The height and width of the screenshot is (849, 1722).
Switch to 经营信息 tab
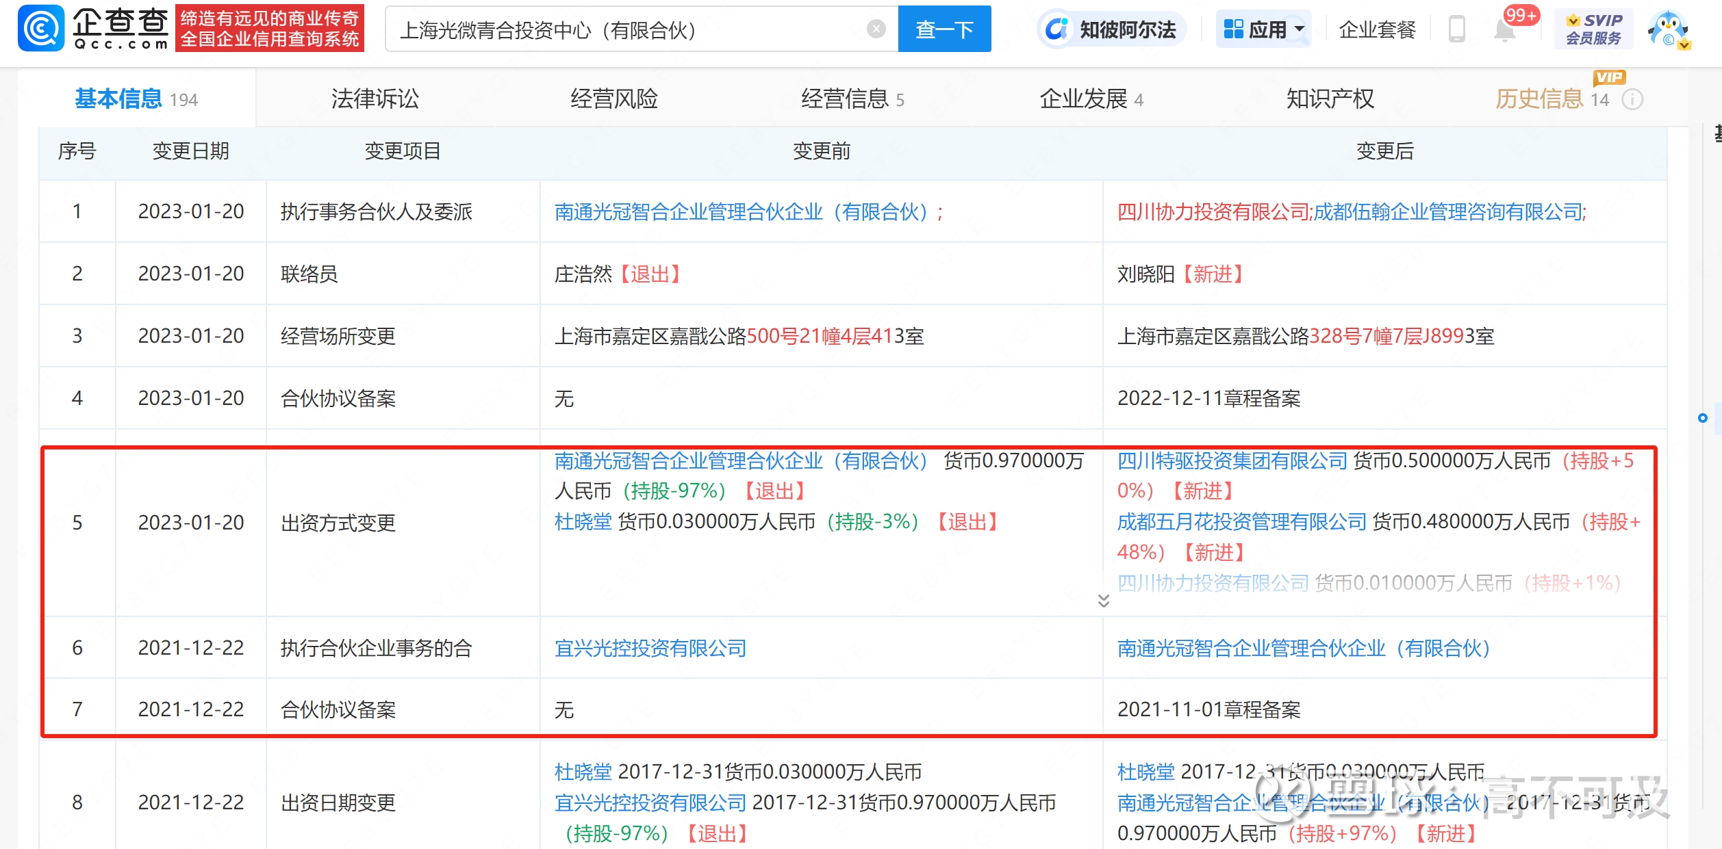(852, 99)
